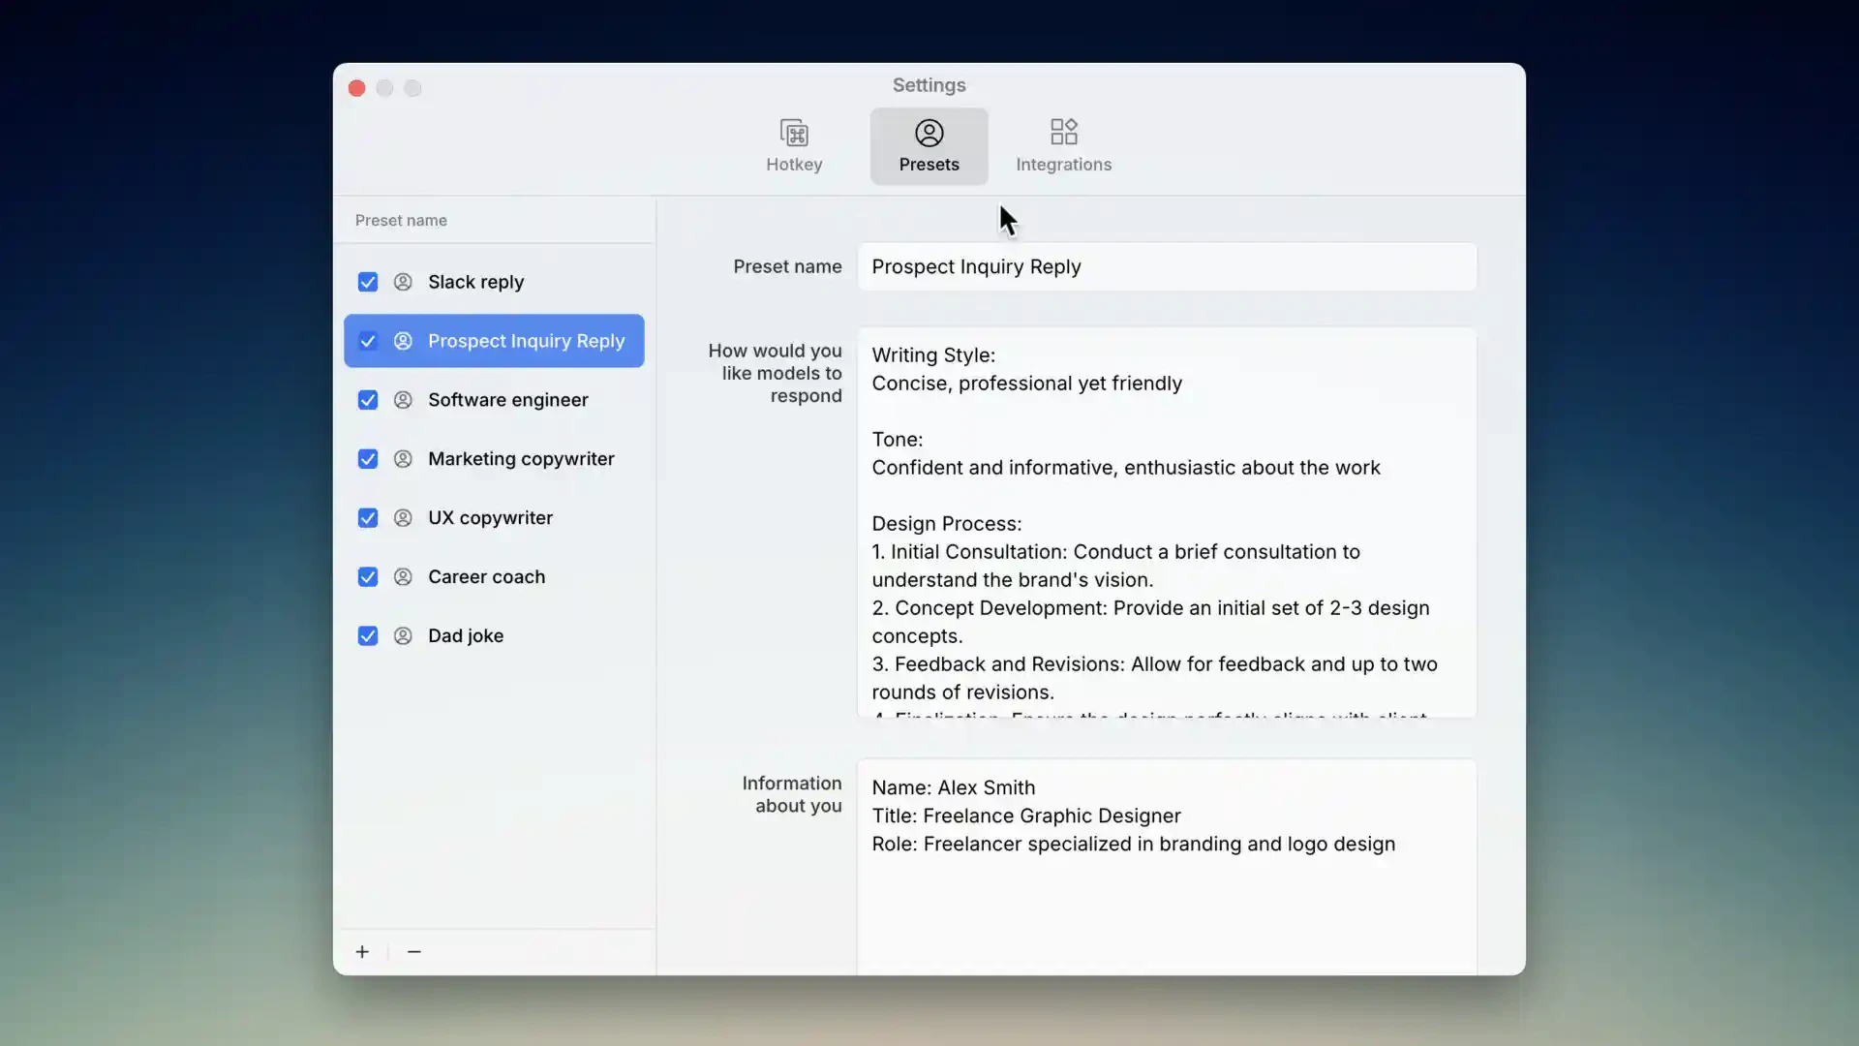1859x1046 pixels.
Task: Click the Integrations grid icon
Action: (1062, 133)
